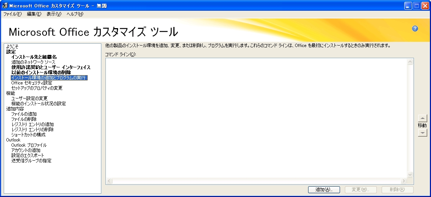Open the ファイル(F) menu

(x=12, y=14)
